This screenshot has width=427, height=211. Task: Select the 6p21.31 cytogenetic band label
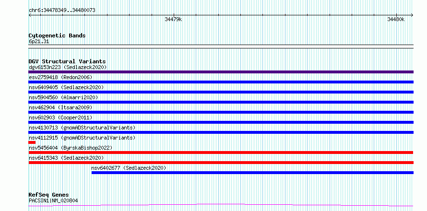point(39,42)
